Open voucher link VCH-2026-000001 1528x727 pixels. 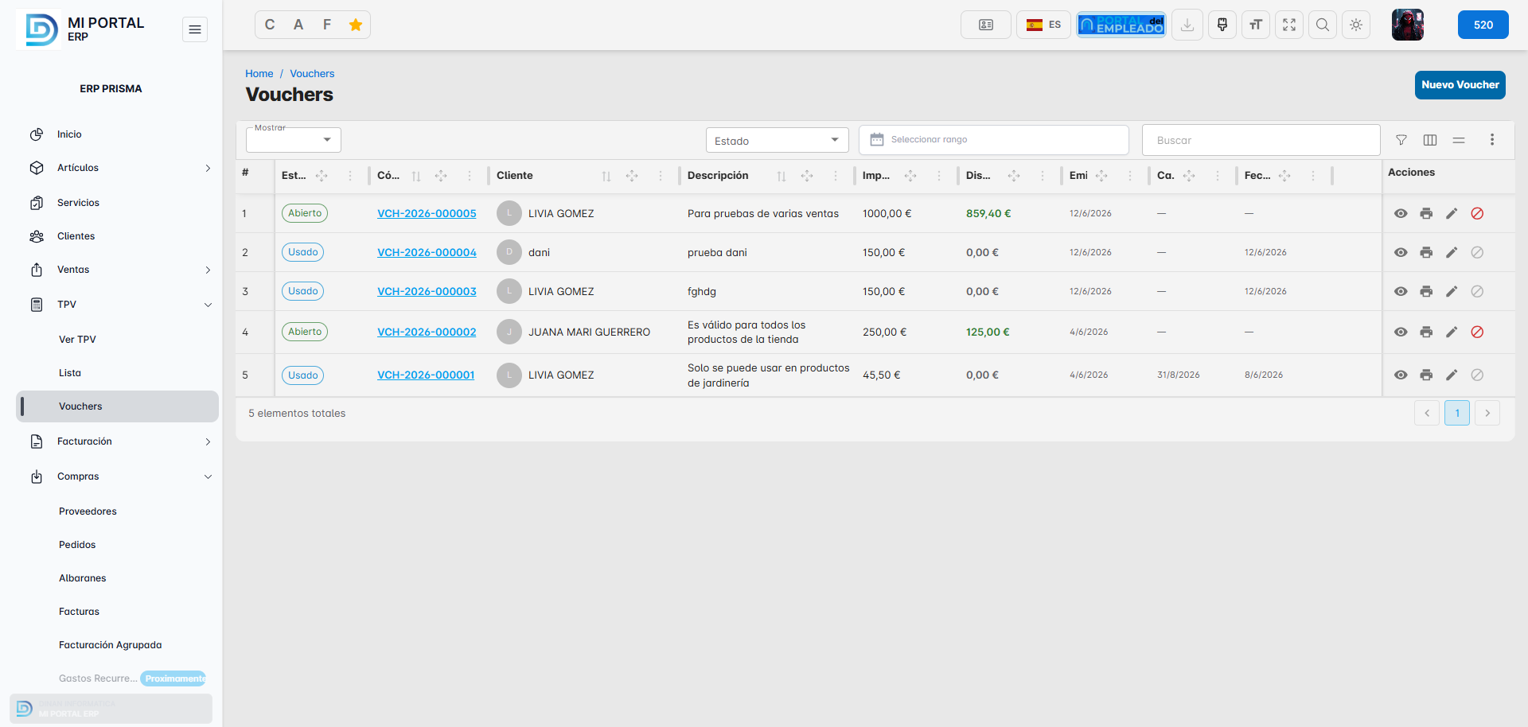click(426, 375)
